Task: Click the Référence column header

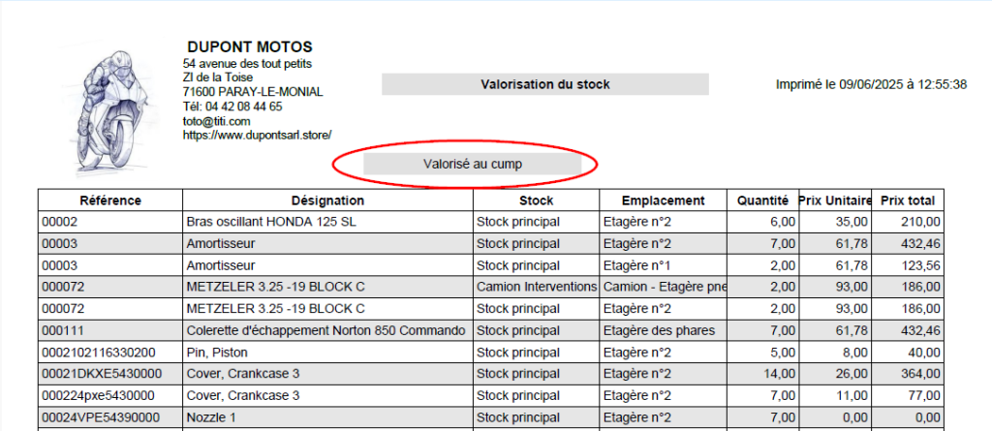Action: 110,200
